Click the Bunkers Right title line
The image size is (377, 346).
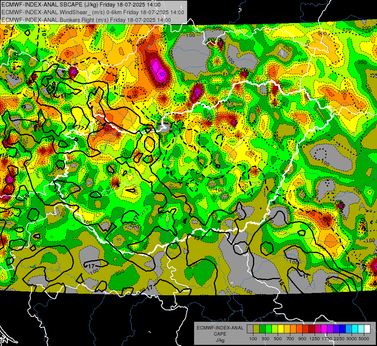(86, 20)
